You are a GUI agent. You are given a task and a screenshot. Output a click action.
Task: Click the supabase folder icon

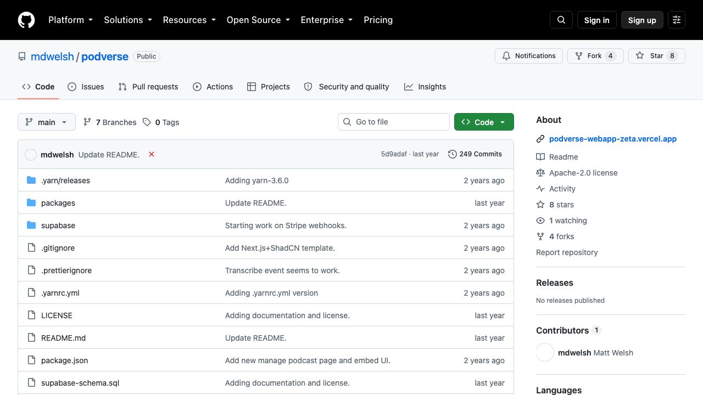[x=31, y=225]
